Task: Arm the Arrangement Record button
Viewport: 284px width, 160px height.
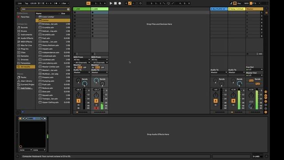Action: (x=120, y=3)
